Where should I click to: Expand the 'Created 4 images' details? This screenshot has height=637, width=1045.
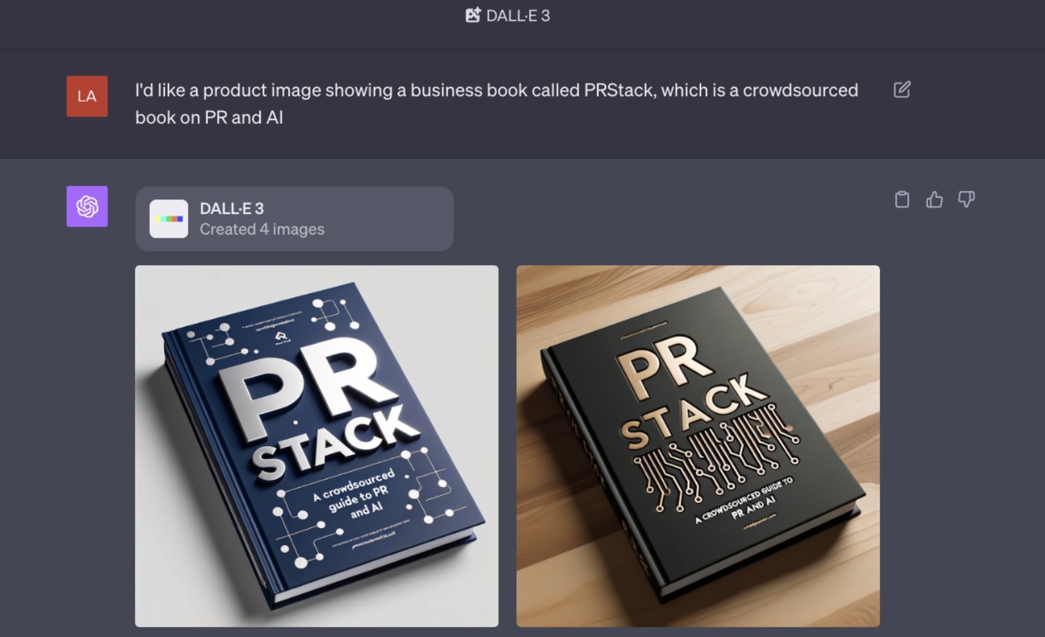point(262,229)
